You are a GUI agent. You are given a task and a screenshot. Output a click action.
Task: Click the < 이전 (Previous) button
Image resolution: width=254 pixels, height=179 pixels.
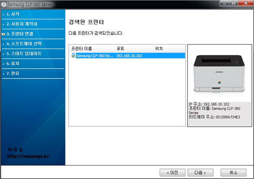tap(172, 173)
